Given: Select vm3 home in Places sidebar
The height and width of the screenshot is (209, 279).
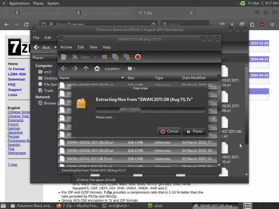Looking at the screenshot, I should 45,72.
